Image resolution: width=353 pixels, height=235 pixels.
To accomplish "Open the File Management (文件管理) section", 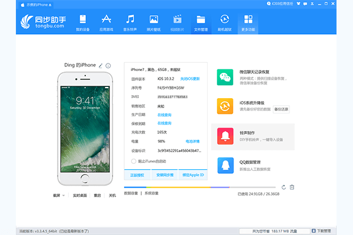I will (201, 23).
